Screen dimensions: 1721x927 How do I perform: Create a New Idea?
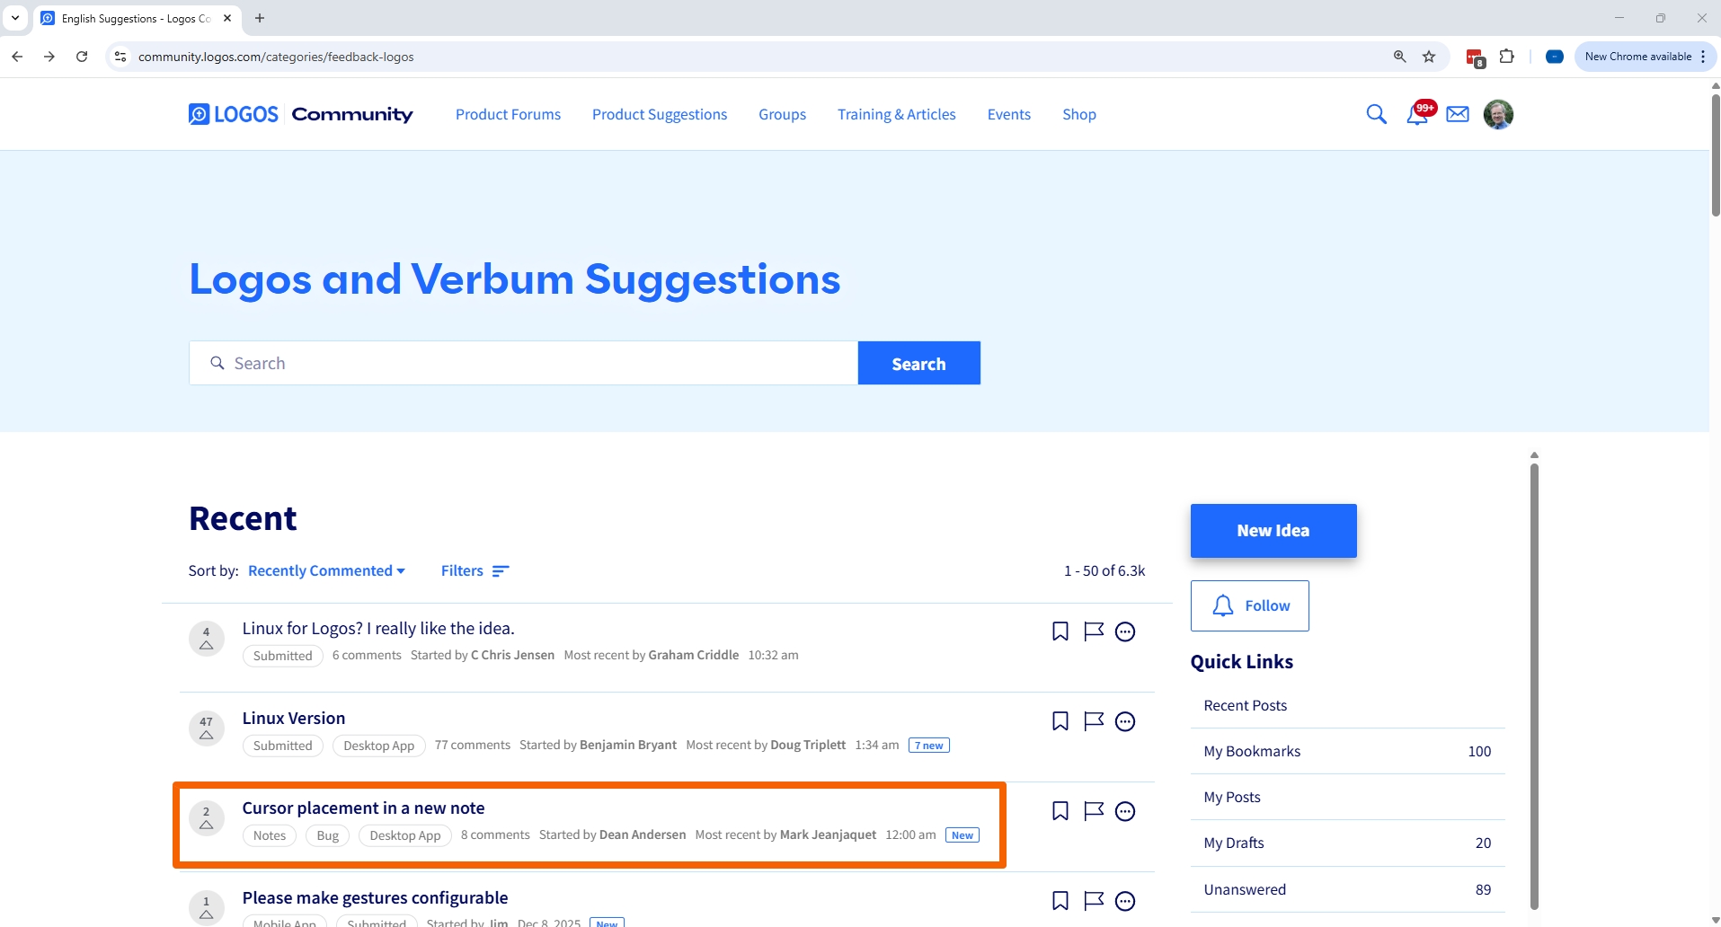[1273, 531]
